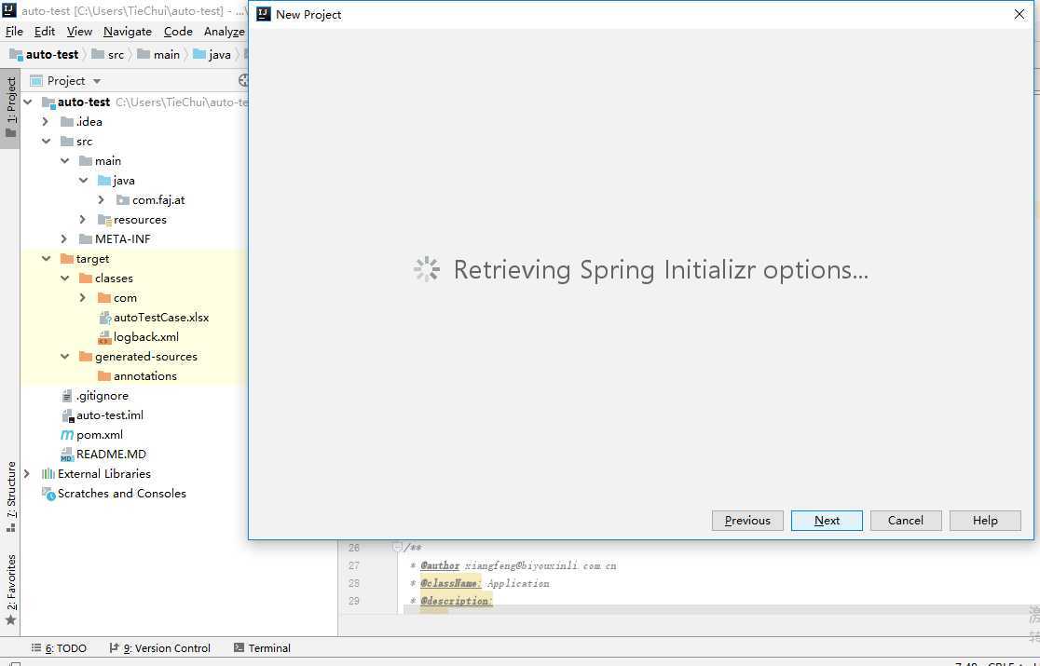Collapse the Javadoc comment fold marker
1040x666 pixels.
coord(397,548)
